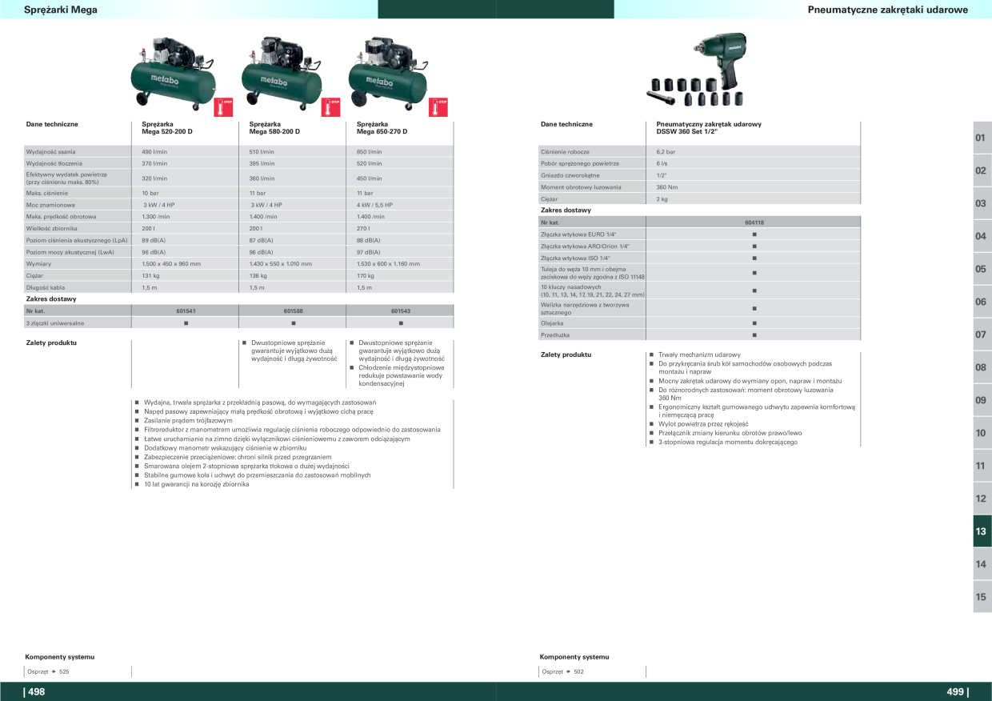Viewport: 992px width, 701px height.
Task: Select catalog number 604118
Action: click(x=754, y=222)
